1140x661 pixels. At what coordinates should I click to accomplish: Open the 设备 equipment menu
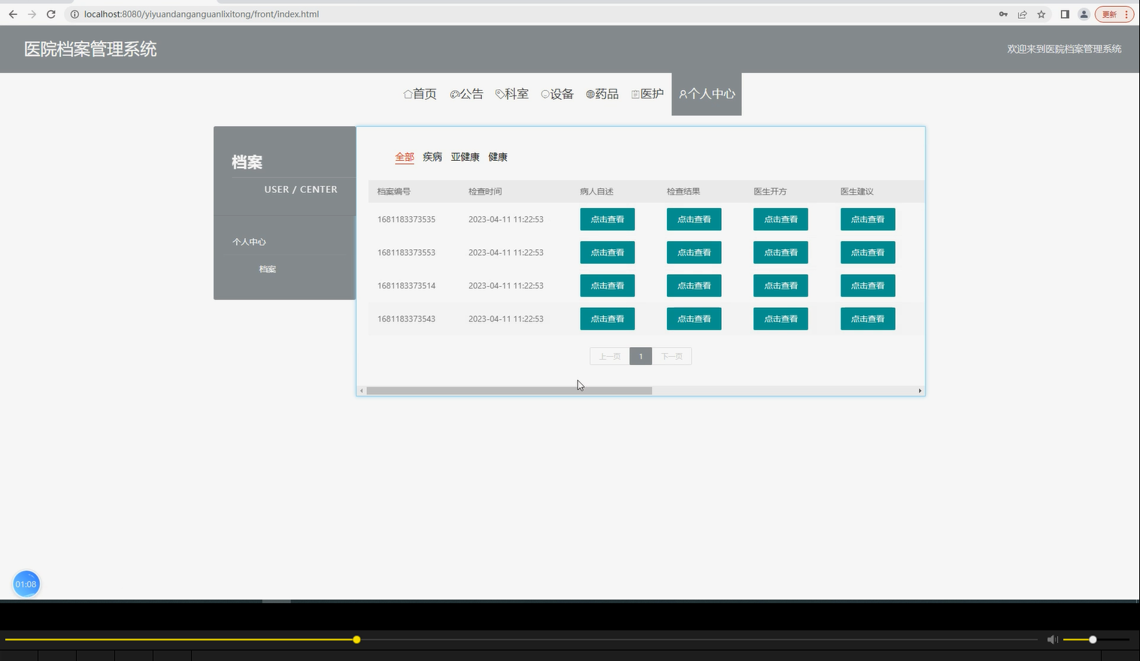click(x=557, y=94)
